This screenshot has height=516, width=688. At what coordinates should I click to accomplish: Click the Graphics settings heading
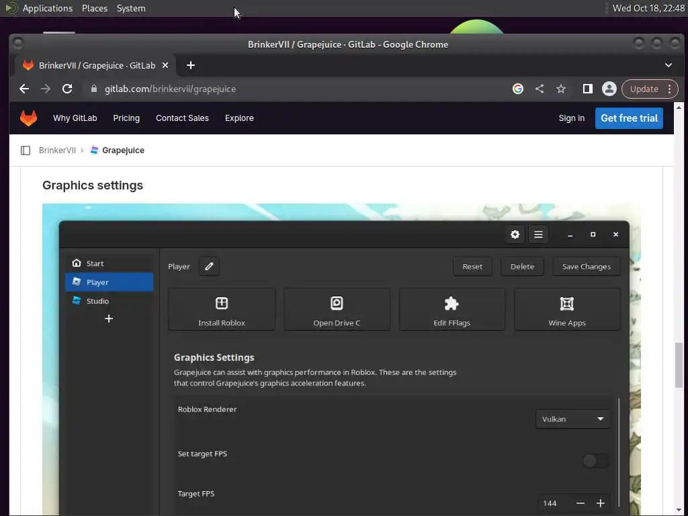pos(93,185)
